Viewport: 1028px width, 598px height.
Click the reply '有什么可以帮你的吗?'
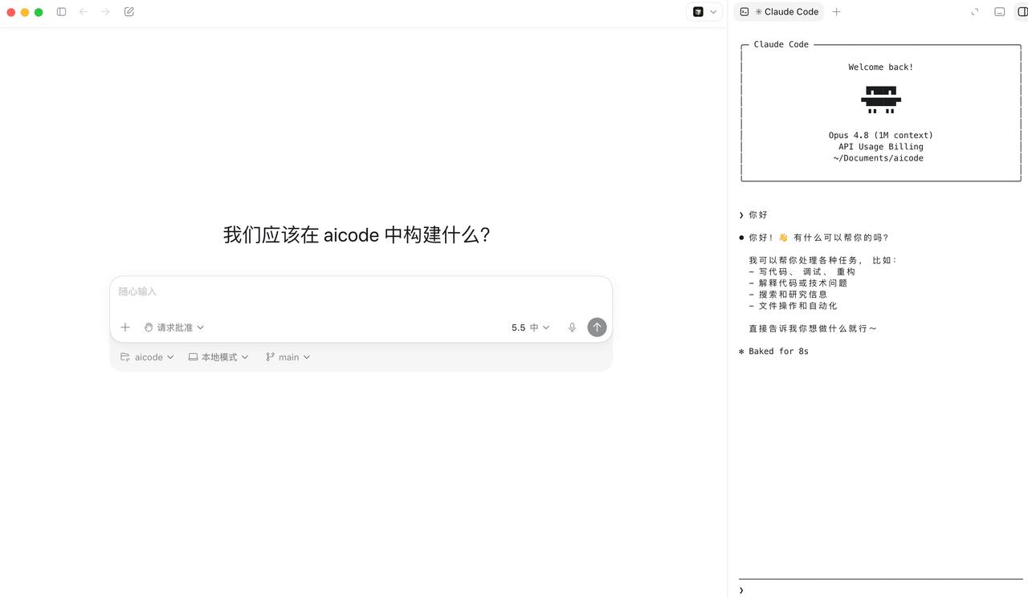pyautogui.click(x=841, y=238)
